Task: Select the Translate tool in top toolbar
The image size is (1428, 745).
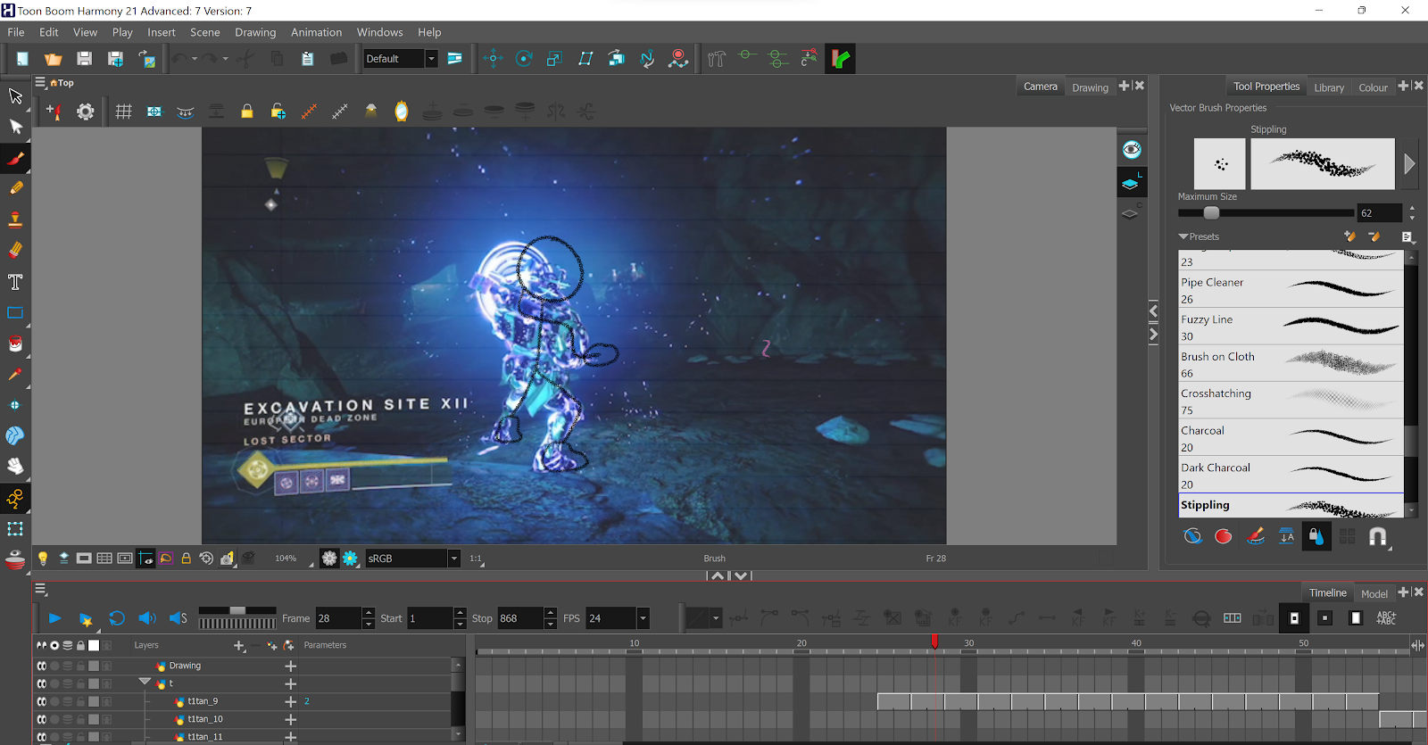Action: tap(493, 59)
